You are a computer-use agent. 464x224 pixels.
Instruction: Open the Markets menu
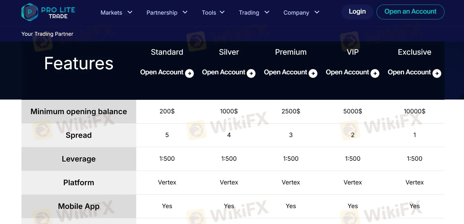111,13
